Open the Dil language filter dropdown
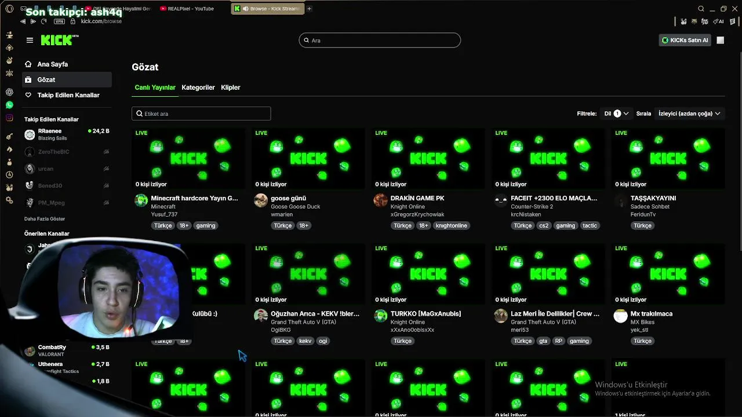Screen dimensions: 742x417 click(616, 114)
